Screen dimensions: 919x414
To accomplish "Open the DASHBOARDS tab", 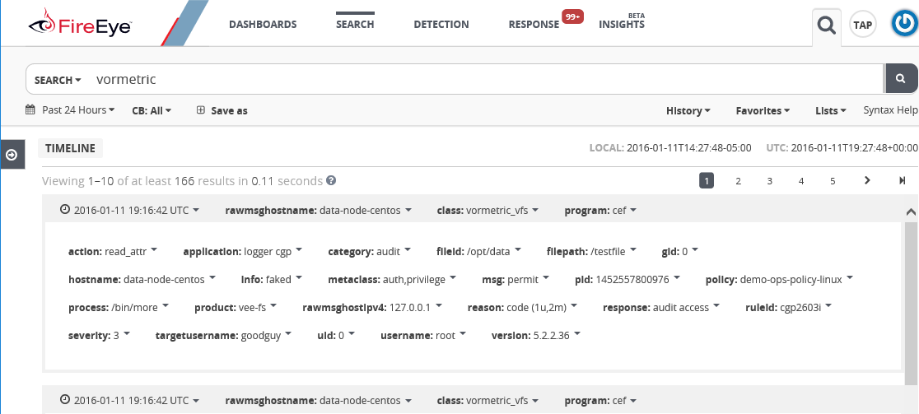I will tap(263, 25).
